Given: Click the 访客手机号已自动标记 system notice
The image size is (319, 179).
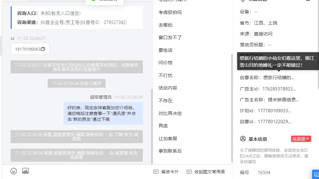Looking at the screenshot, I should [77, 67].
